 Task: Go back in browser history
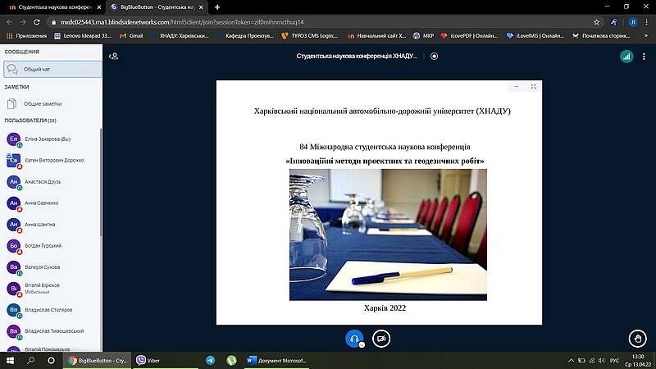(9, 22)
